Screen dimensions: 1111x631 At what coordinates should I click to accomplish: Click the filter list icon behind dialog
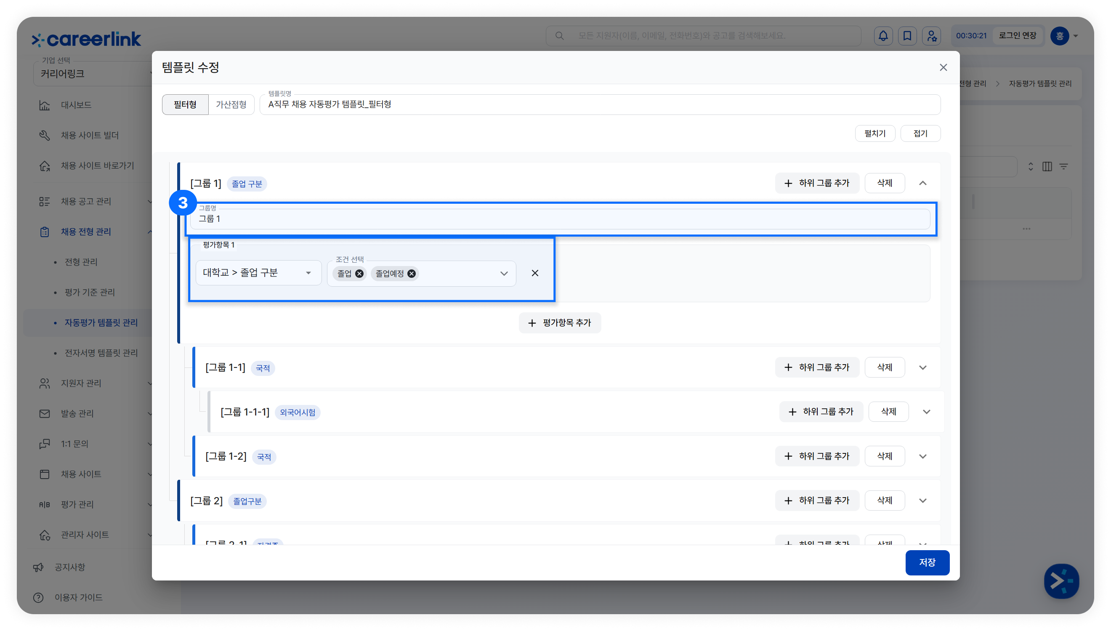coord(1063,166)
